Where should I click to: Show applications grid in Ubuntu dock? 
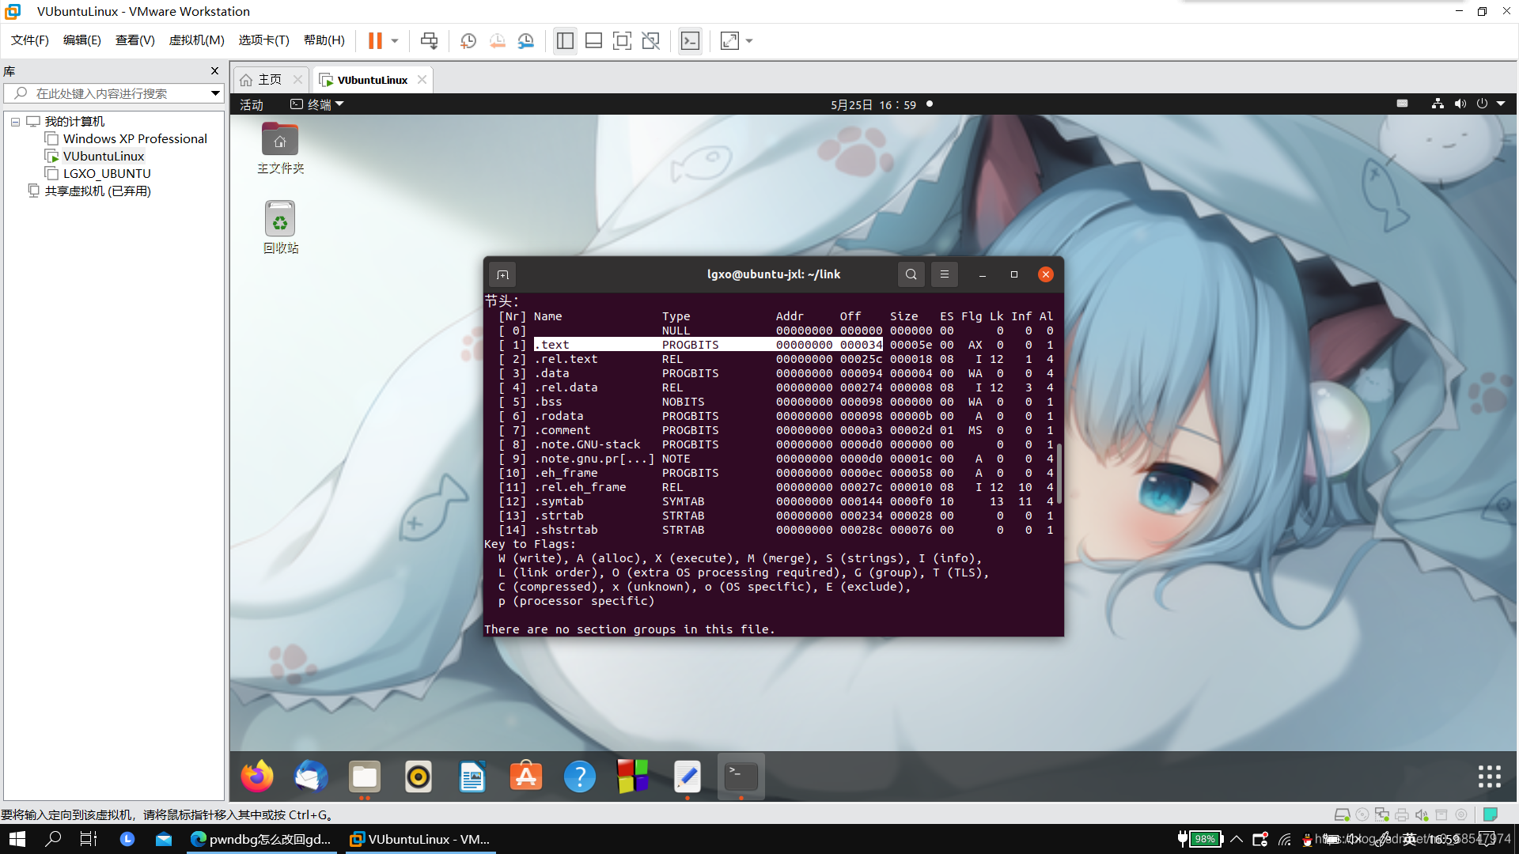coord(1489,777)
